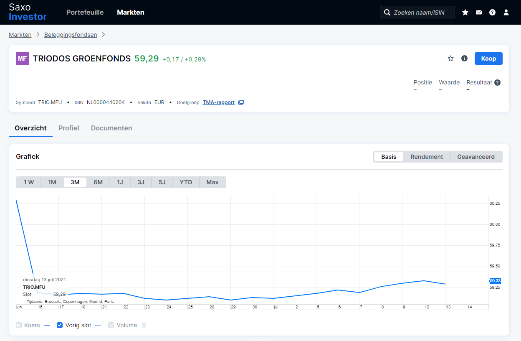Select the YTD time range
Viewport: 521px width, 341px height.
click(x=186, y=182)
